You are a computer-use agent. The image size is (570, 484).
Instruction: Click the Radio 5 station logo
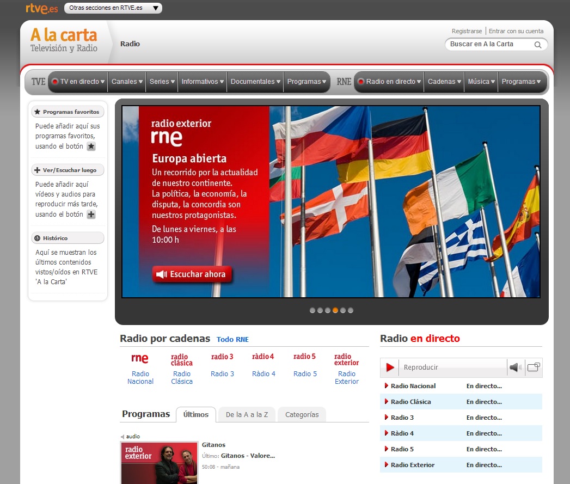304,357
